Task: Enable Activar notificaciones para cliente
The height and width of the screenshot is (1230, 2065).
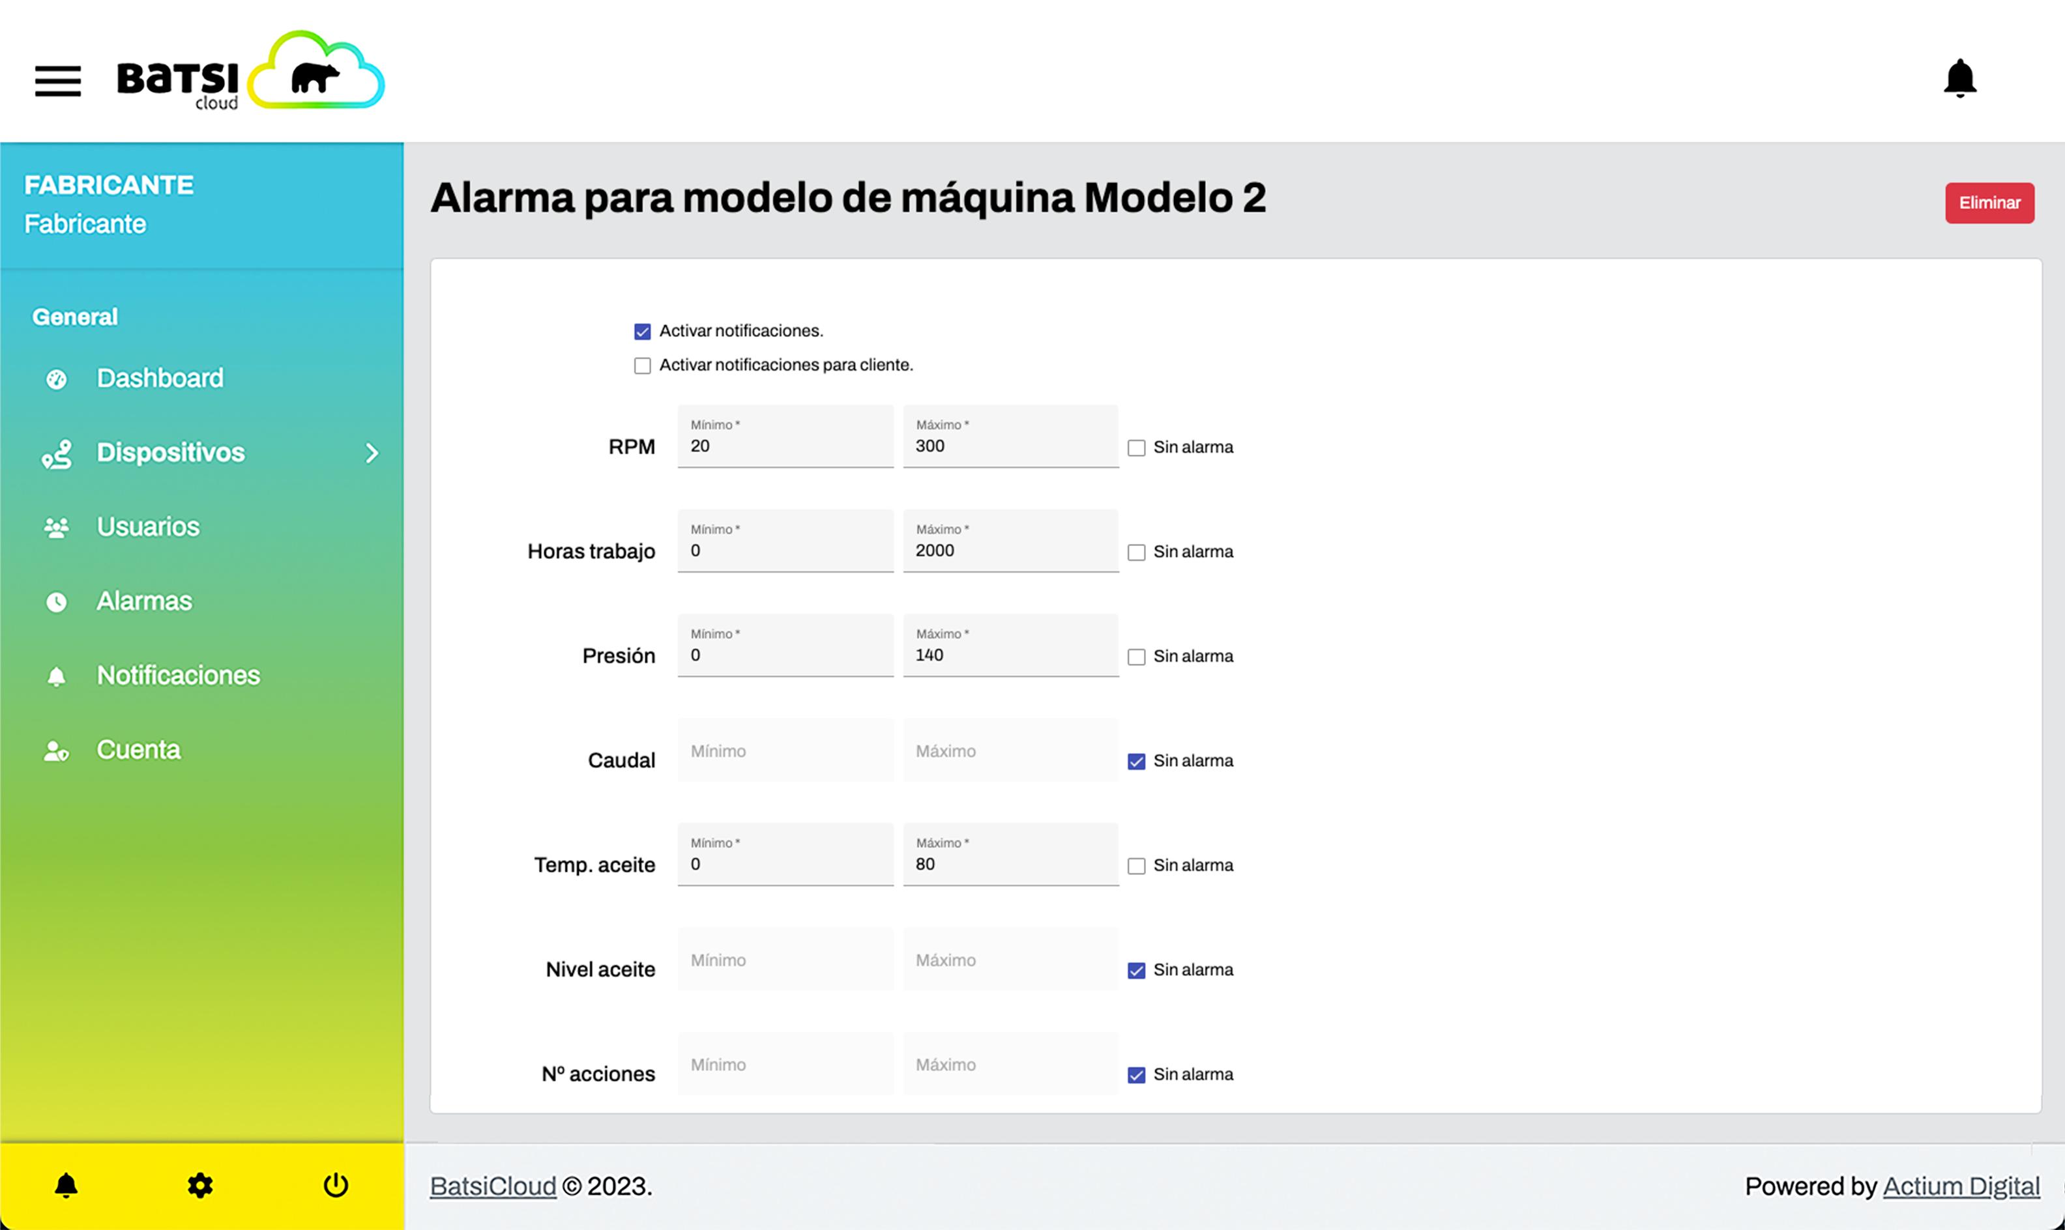Action: tap(643, 365)
